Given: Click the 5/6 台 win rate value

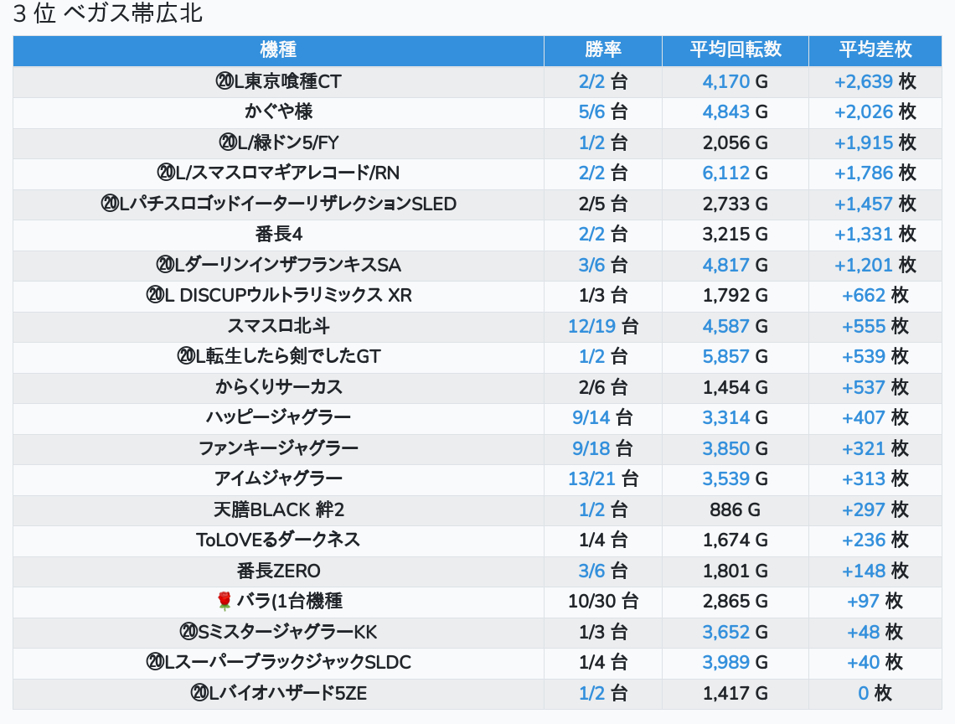Looking at the screenshot, I should point(603,112).
